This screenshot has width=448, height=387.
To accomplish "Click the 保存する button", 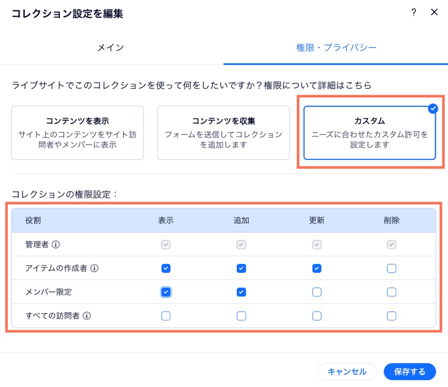I will (x=410, y=371).
